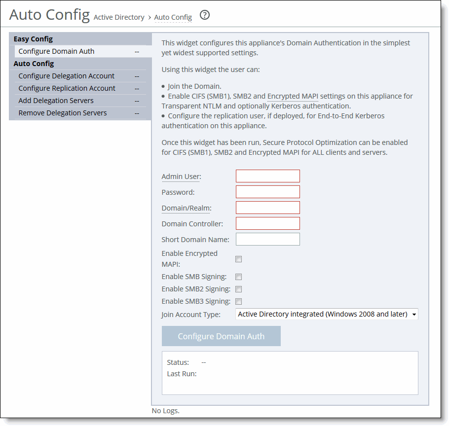Select Remove Delegation Servers
This screenshot has width=449, height=426.
tap(62, 112)
